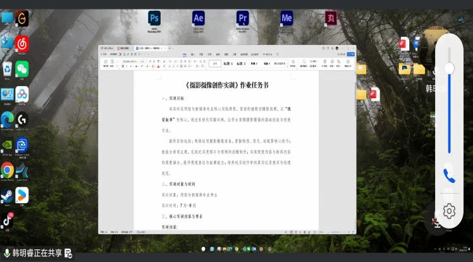Click the Google Chrome desktop icon
This screenshot has height=262, width=473.
tap(7, 170)
